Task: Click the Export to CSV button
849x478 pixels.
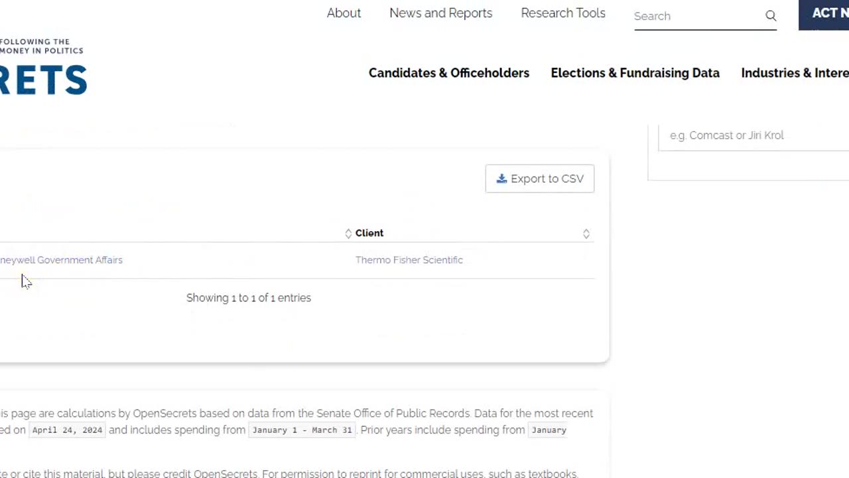Action: [540, 179]
